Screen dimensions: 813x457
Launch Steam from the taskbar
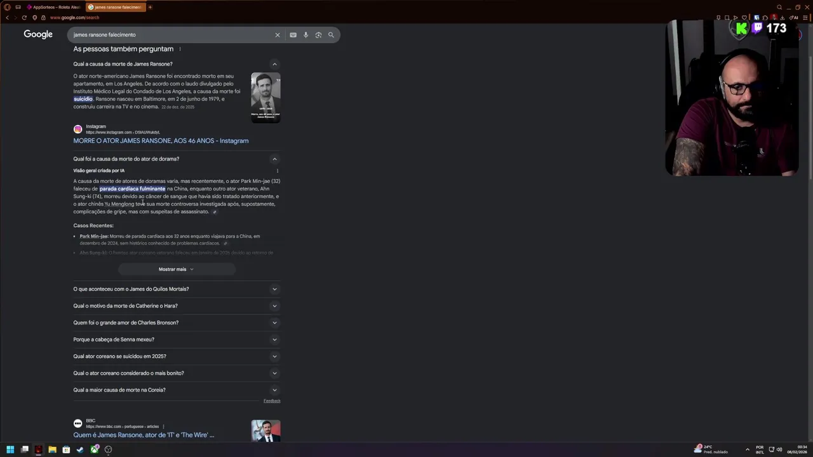tap(80, 449)
